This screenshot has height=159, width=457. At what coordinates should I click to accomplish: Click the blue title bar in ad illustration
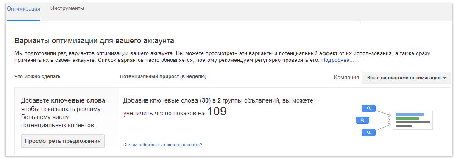(x=409, y=114)
